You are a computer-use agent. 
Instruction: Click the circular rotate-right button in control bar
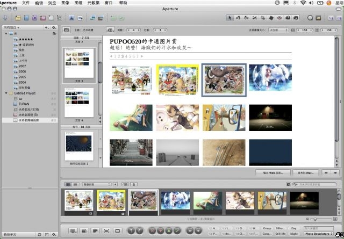click(140, 230)
